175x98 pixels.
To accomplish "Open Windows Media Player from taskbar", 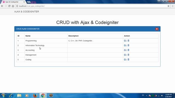I will pos(27,96).
